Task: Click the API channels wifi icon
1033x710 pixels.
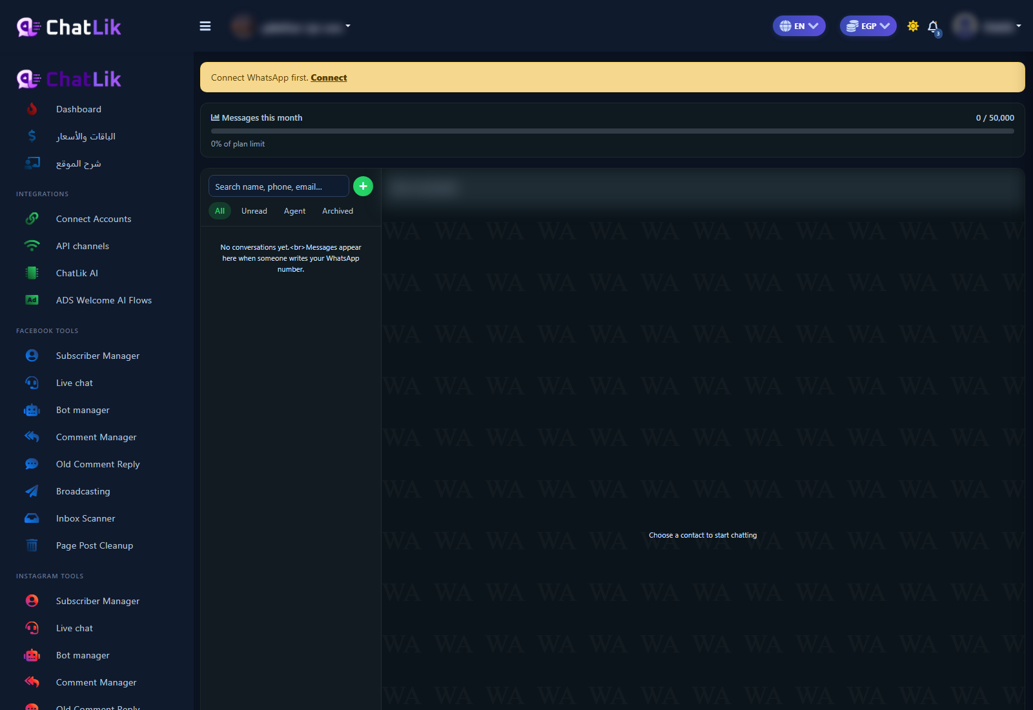Action: coord(32,246)
